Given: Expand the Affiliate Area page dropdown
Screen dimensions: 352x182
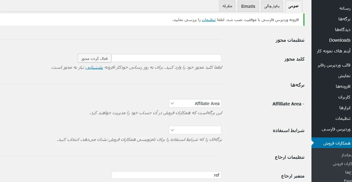Looking at the screenshot, I should tap(195, 103).
